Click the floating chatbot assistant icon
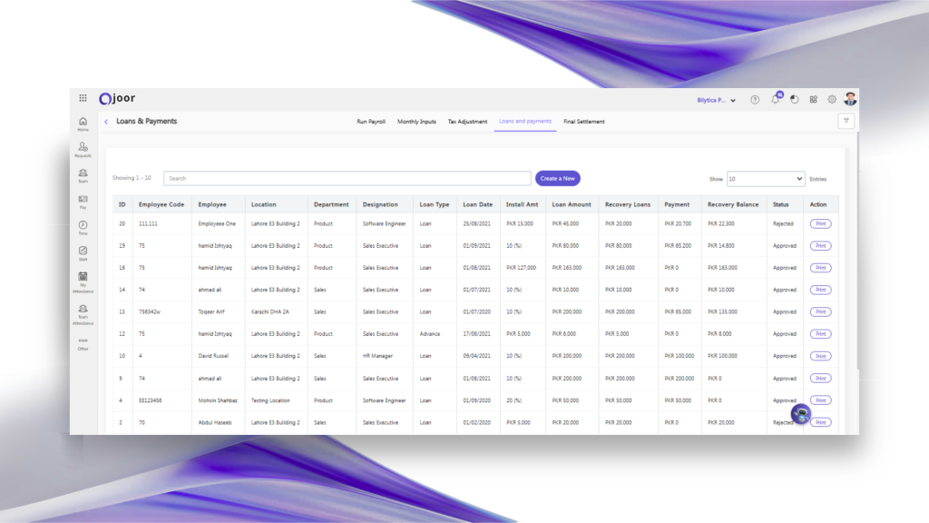The width and height of the screenshot is (929, 523). coord(800,414)
